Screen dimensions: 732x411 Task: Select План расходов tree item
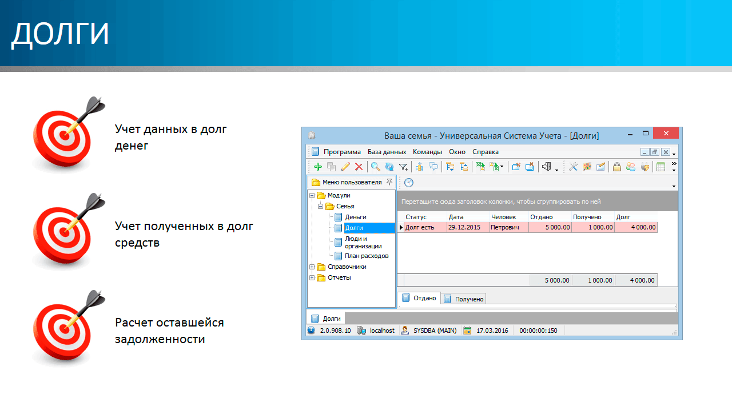pyautogui.click(x=367, y=256)
